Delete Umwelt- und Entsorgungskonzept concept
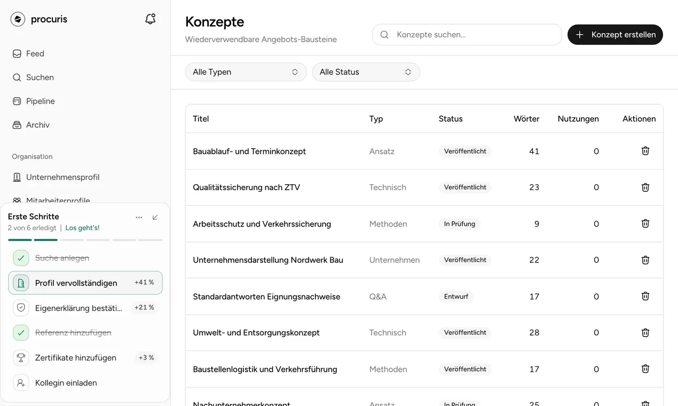 coord(645,333)
